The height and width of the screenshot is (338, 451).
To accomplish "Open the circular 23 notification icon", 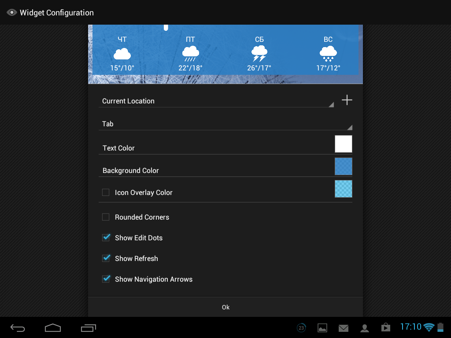I will click(301, 327).
